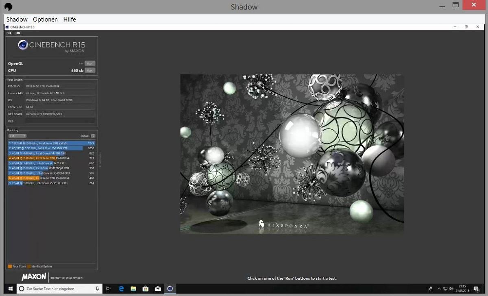Open volume control tray icon
The height and width of the screenshot is (296, 488).
(x=451, y=289)
